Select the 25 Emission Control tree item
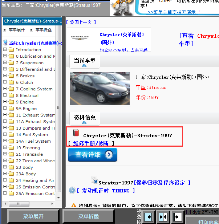 tap(36, 187)
